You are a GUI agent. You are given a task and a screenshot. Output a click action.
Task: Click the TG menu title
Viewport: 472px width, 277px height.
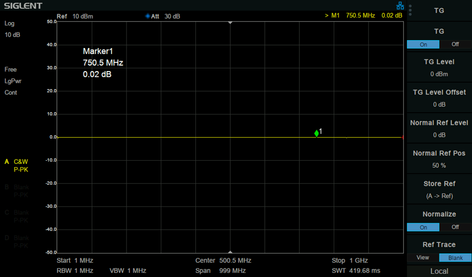pyautogui.click(x=439, y=11)
